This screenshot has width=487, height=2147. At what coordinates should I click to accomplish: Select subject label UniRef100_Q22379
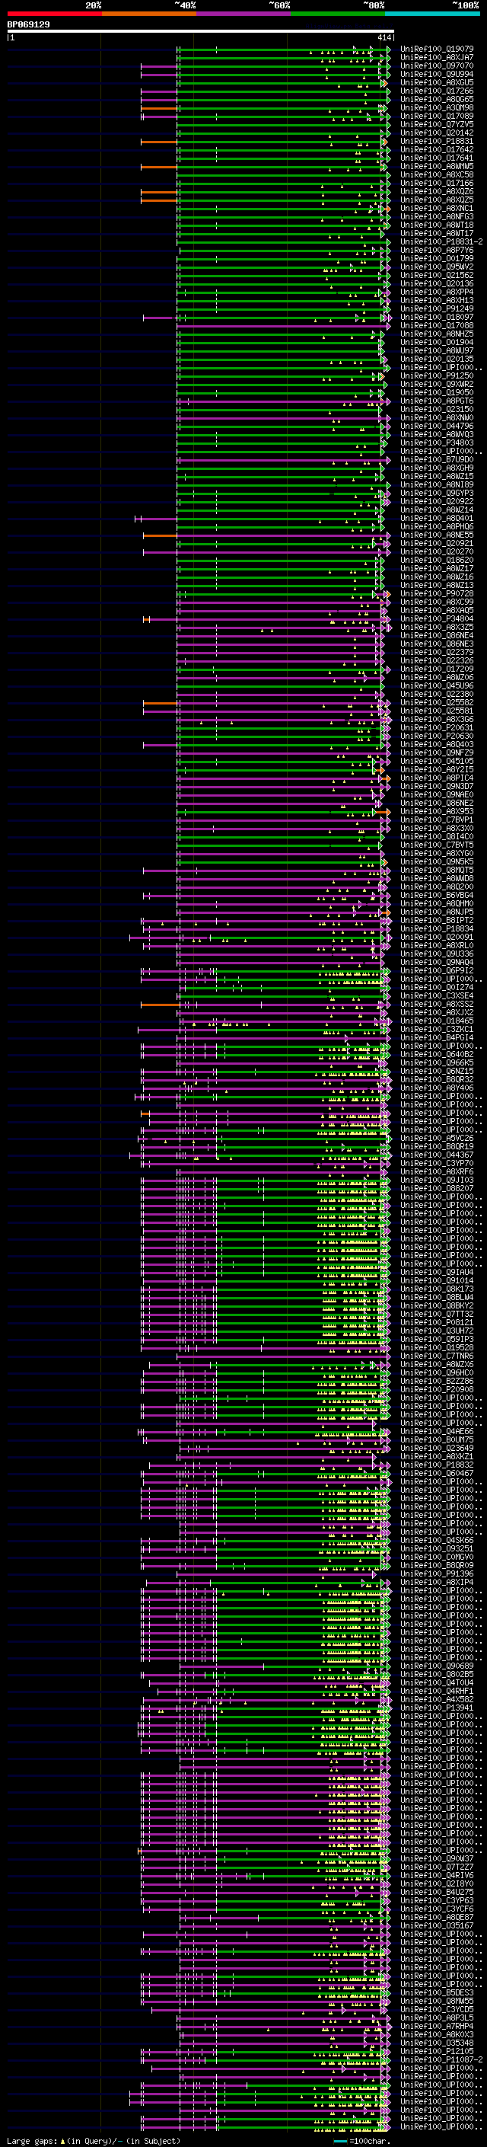[x=437, y=652]
